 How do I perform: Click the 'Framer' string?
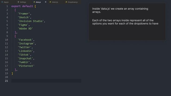[x=24, y=14]
